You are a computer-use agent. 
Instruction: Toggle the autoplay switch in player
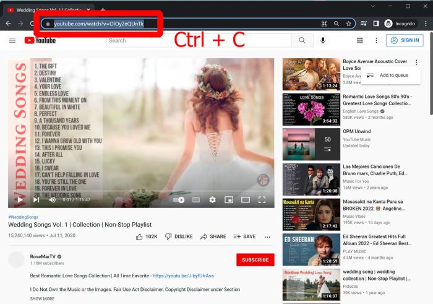[179, 199]
